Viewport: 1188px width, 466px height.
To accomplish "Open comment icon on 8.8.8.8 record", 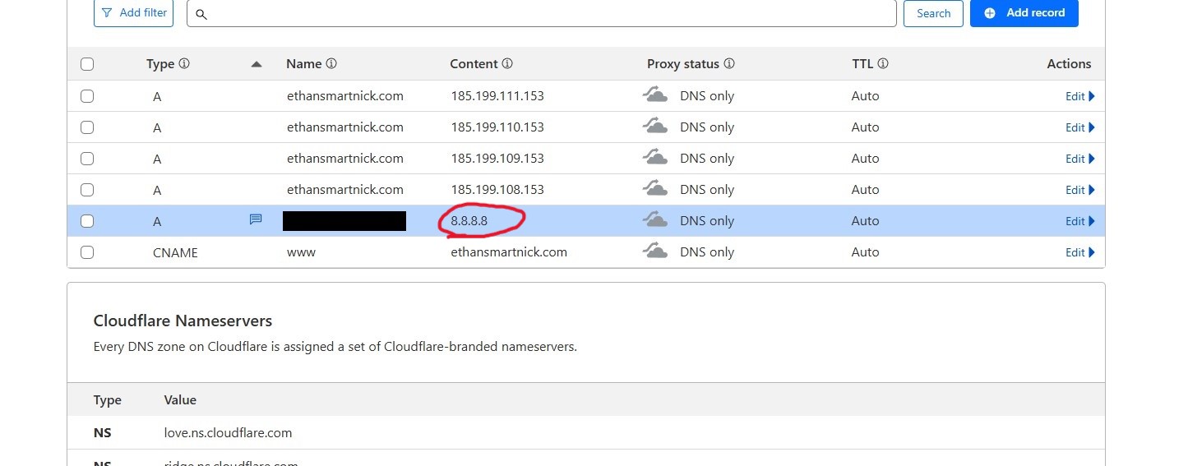I will pos(256,219).
